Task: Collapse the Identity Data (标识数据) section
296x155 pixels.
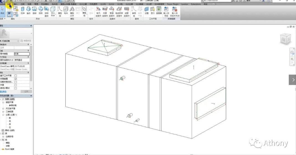Action: (28, 63)
